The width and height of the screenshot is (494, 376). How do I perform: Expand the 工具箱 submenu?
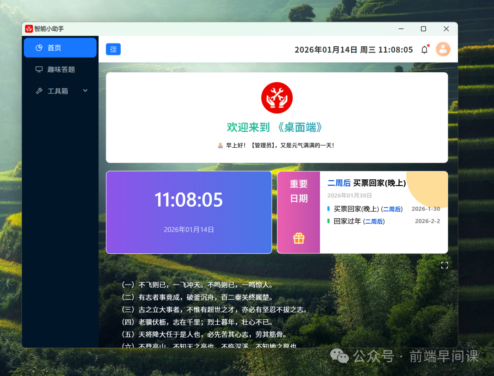coord(60,91)
